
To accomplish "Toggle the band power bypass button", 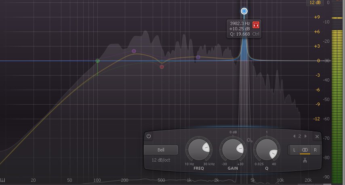I will click(x=149, y=137).
